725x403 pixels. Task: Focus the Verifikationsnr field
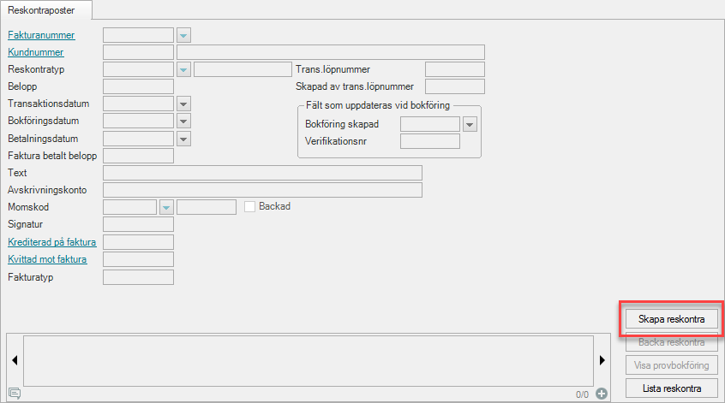coord(429,141)
